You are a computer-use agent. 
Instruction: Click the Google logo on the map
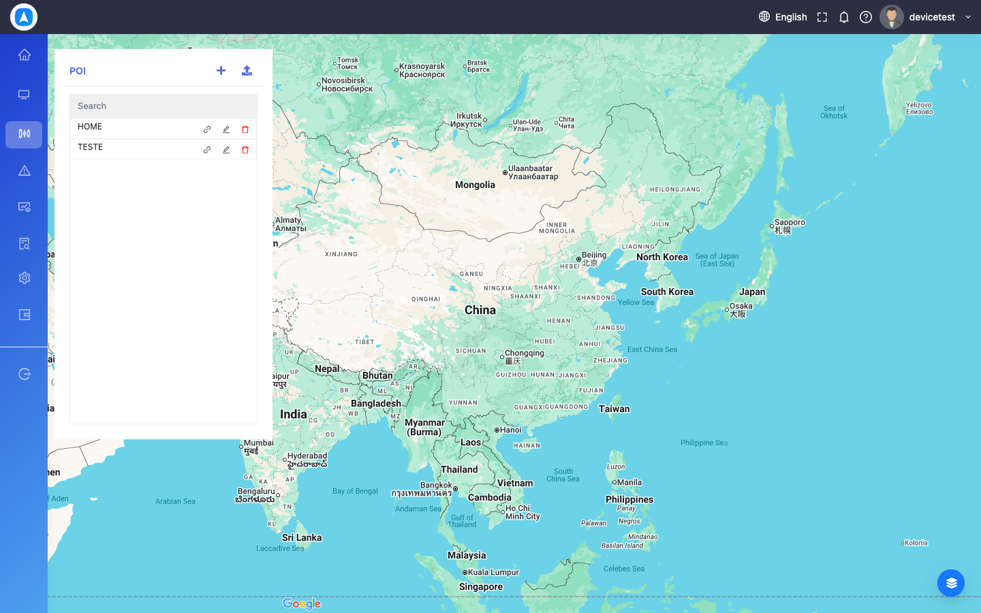click(x=302, y=603)
